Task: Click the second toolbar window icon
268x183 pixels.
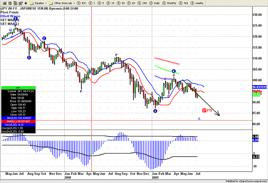Action: coord(10,3)
